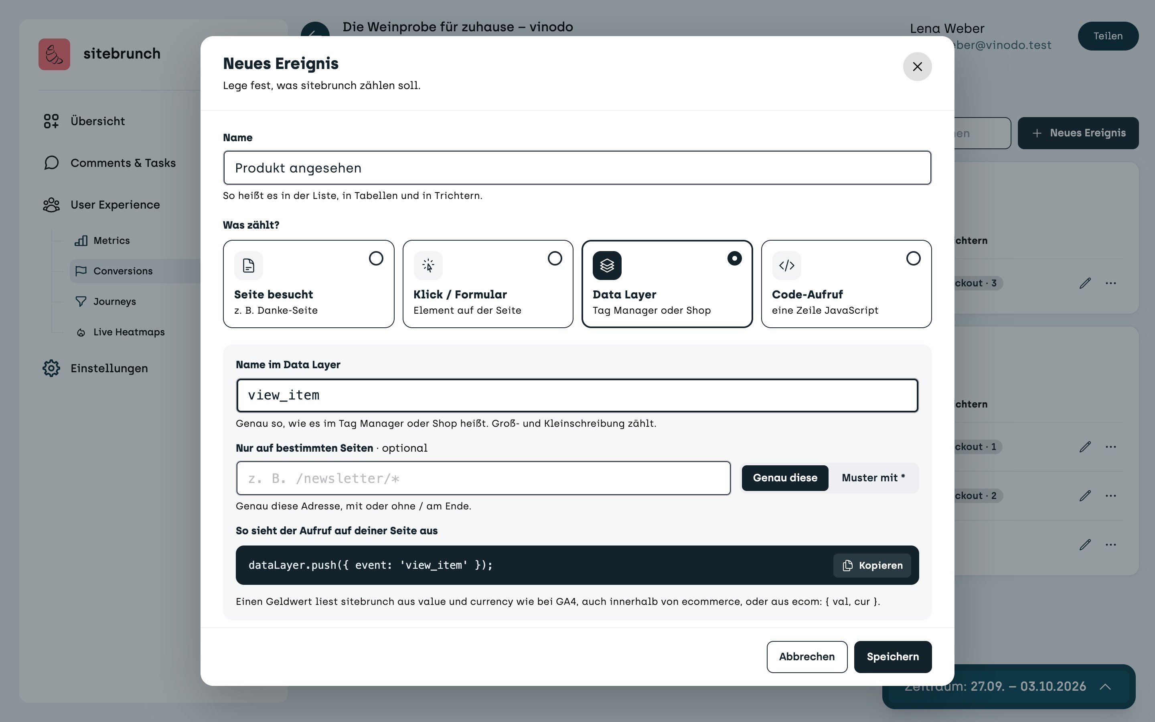Screen dimensions: 1155x722
Task: Click the Comments & Tasks speech bubble icon
Action: point(51,163)
